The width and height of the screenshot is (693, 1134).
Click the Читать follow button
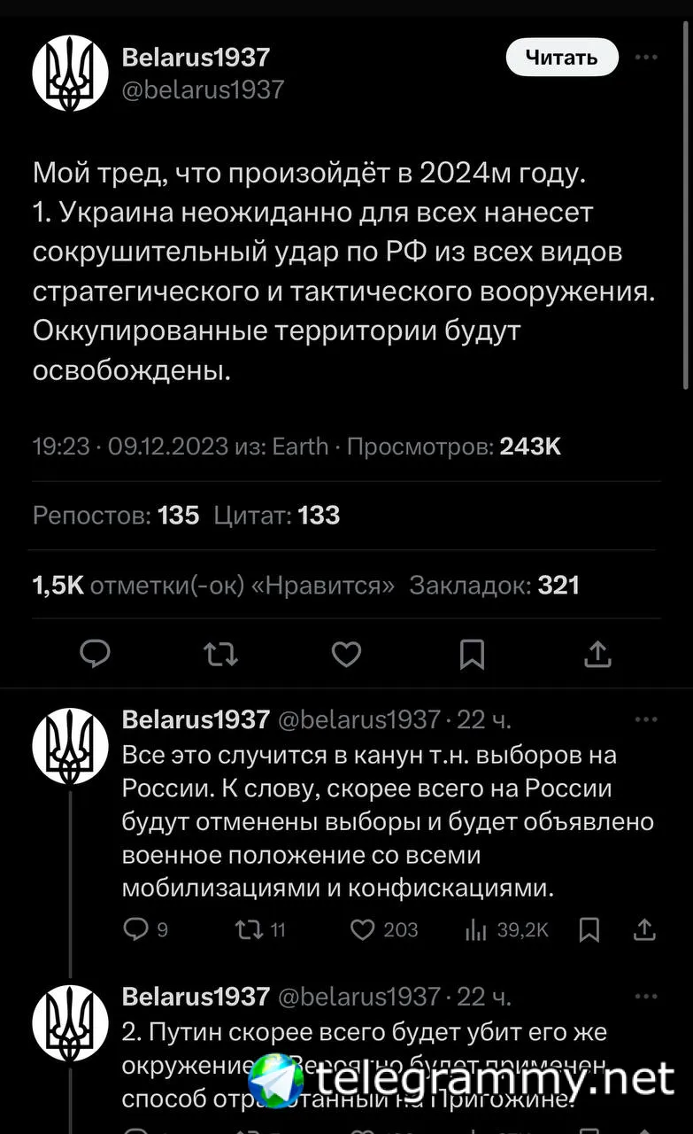coord(562,58)
